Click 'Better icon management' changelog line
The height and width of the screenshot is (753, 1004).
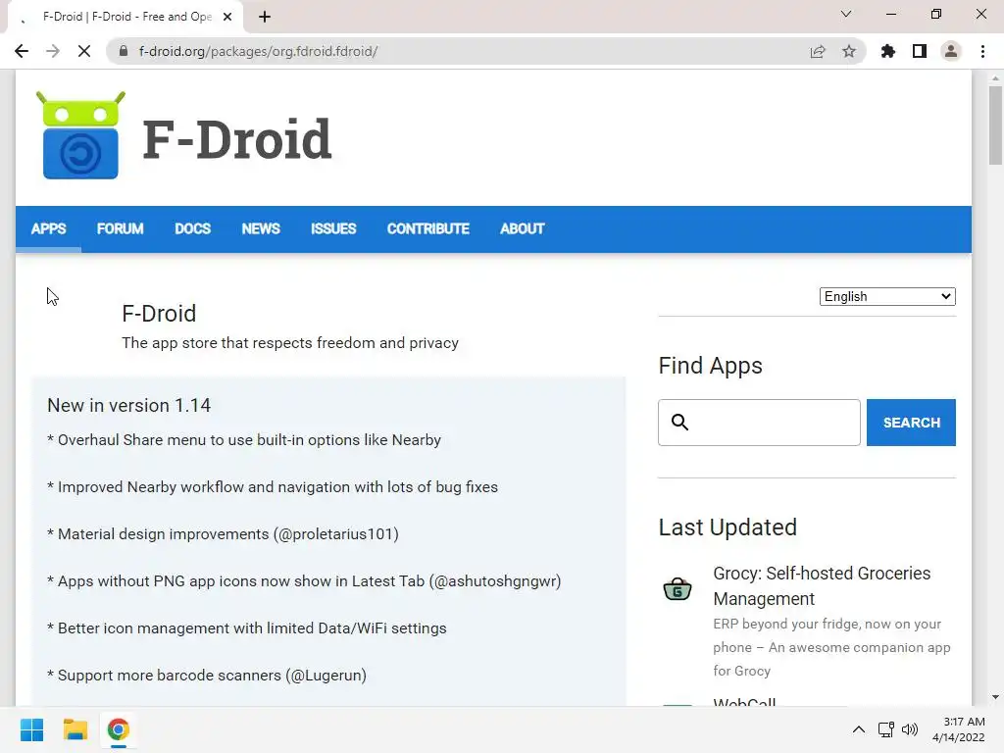pyautogui.click(x=246, y=628)
